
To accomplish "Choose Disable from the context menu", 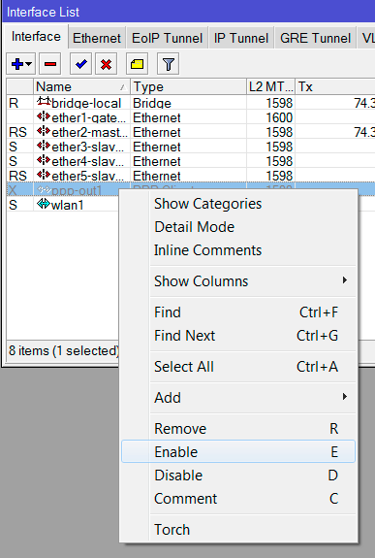I will coord(238,476).
